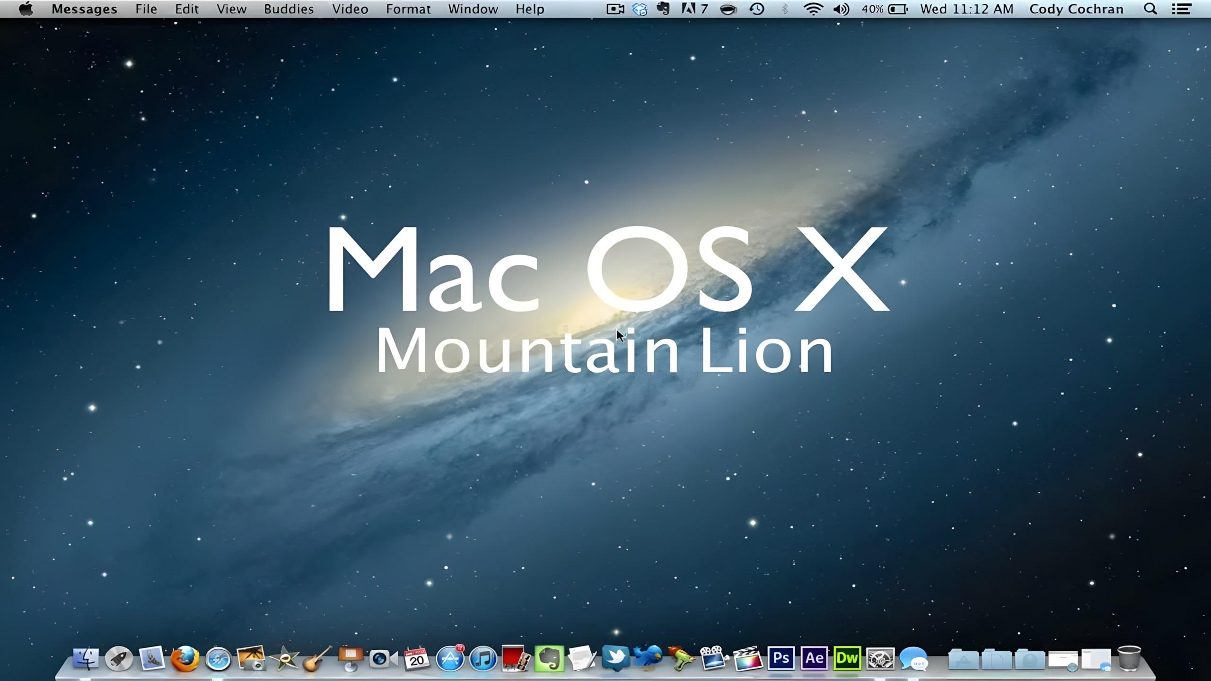
Task: Open System Preferences gears icon in Dock
Action: click(x=880, y=658)
